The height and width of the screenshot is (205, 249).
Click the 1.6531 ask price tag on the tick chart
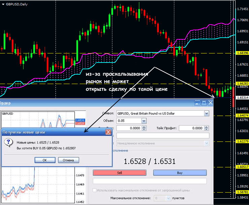tap(80, 120)
